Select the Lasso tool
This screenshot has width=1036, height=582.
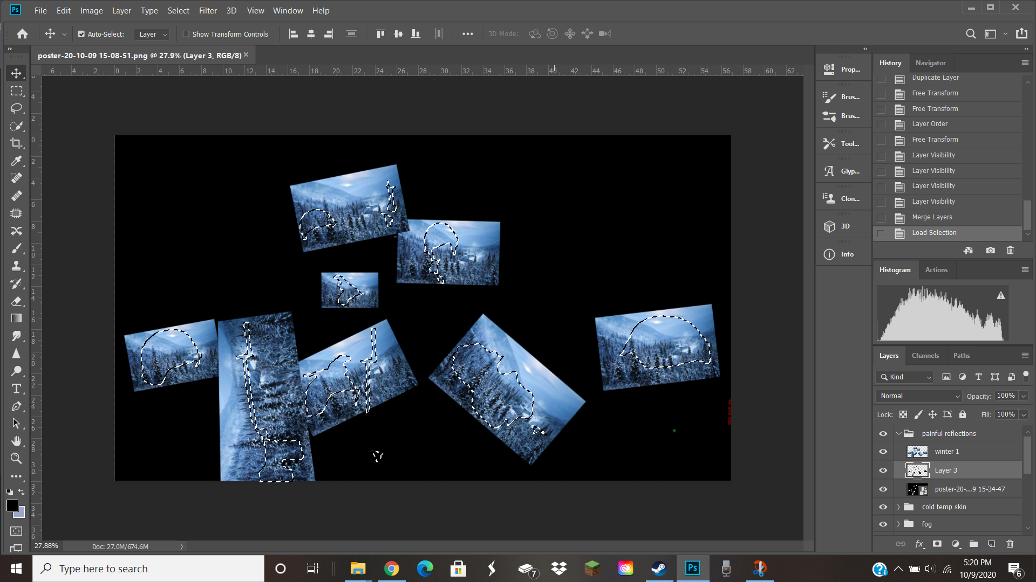[16, 108]
